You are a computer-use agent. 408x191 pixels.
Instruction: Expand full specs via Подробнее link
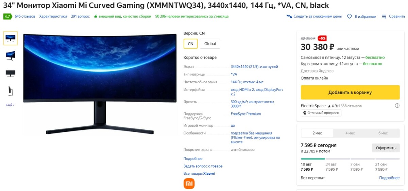coord(193,158)
